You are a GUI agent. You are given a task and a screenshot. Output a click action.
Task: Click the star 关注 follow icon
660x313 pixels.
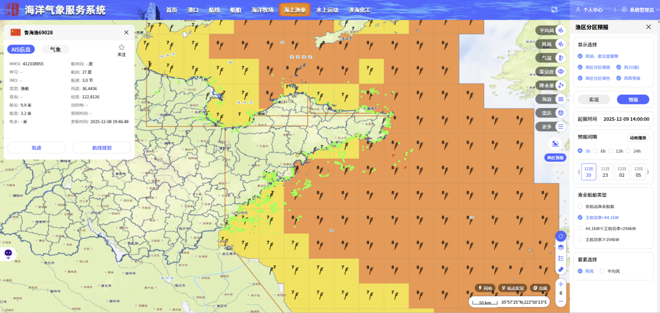click(121, 48)
